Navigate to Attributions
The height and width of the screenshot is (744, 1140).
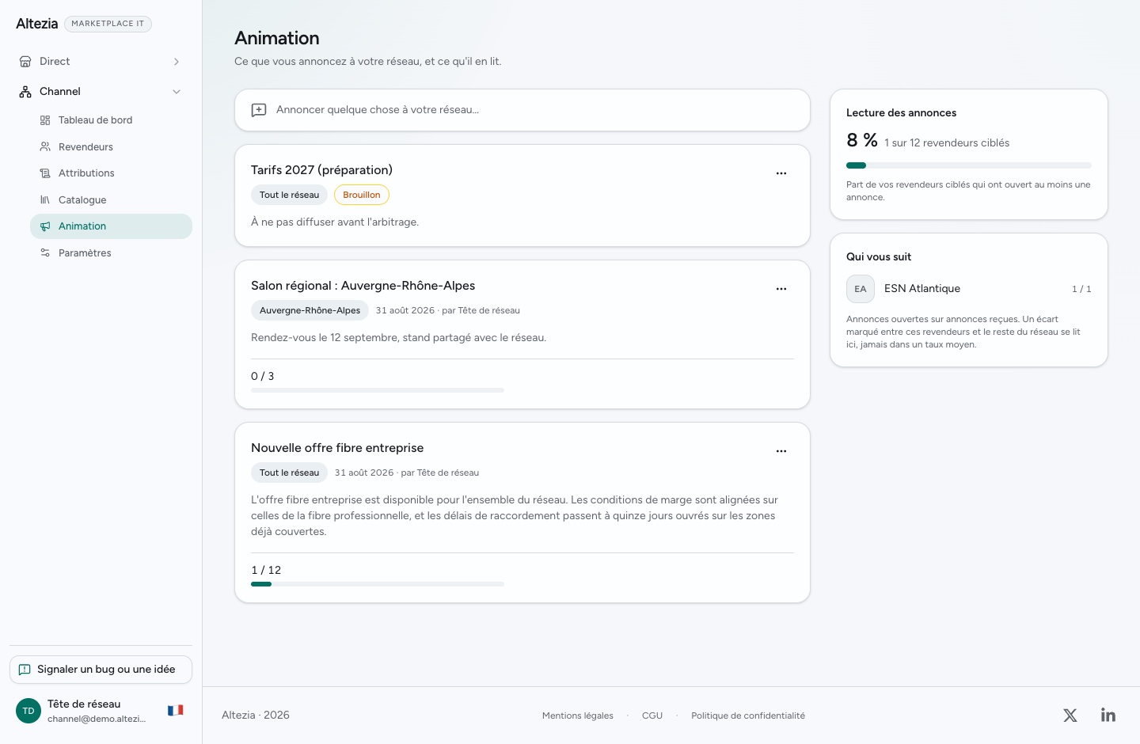[x=111, y=173]
